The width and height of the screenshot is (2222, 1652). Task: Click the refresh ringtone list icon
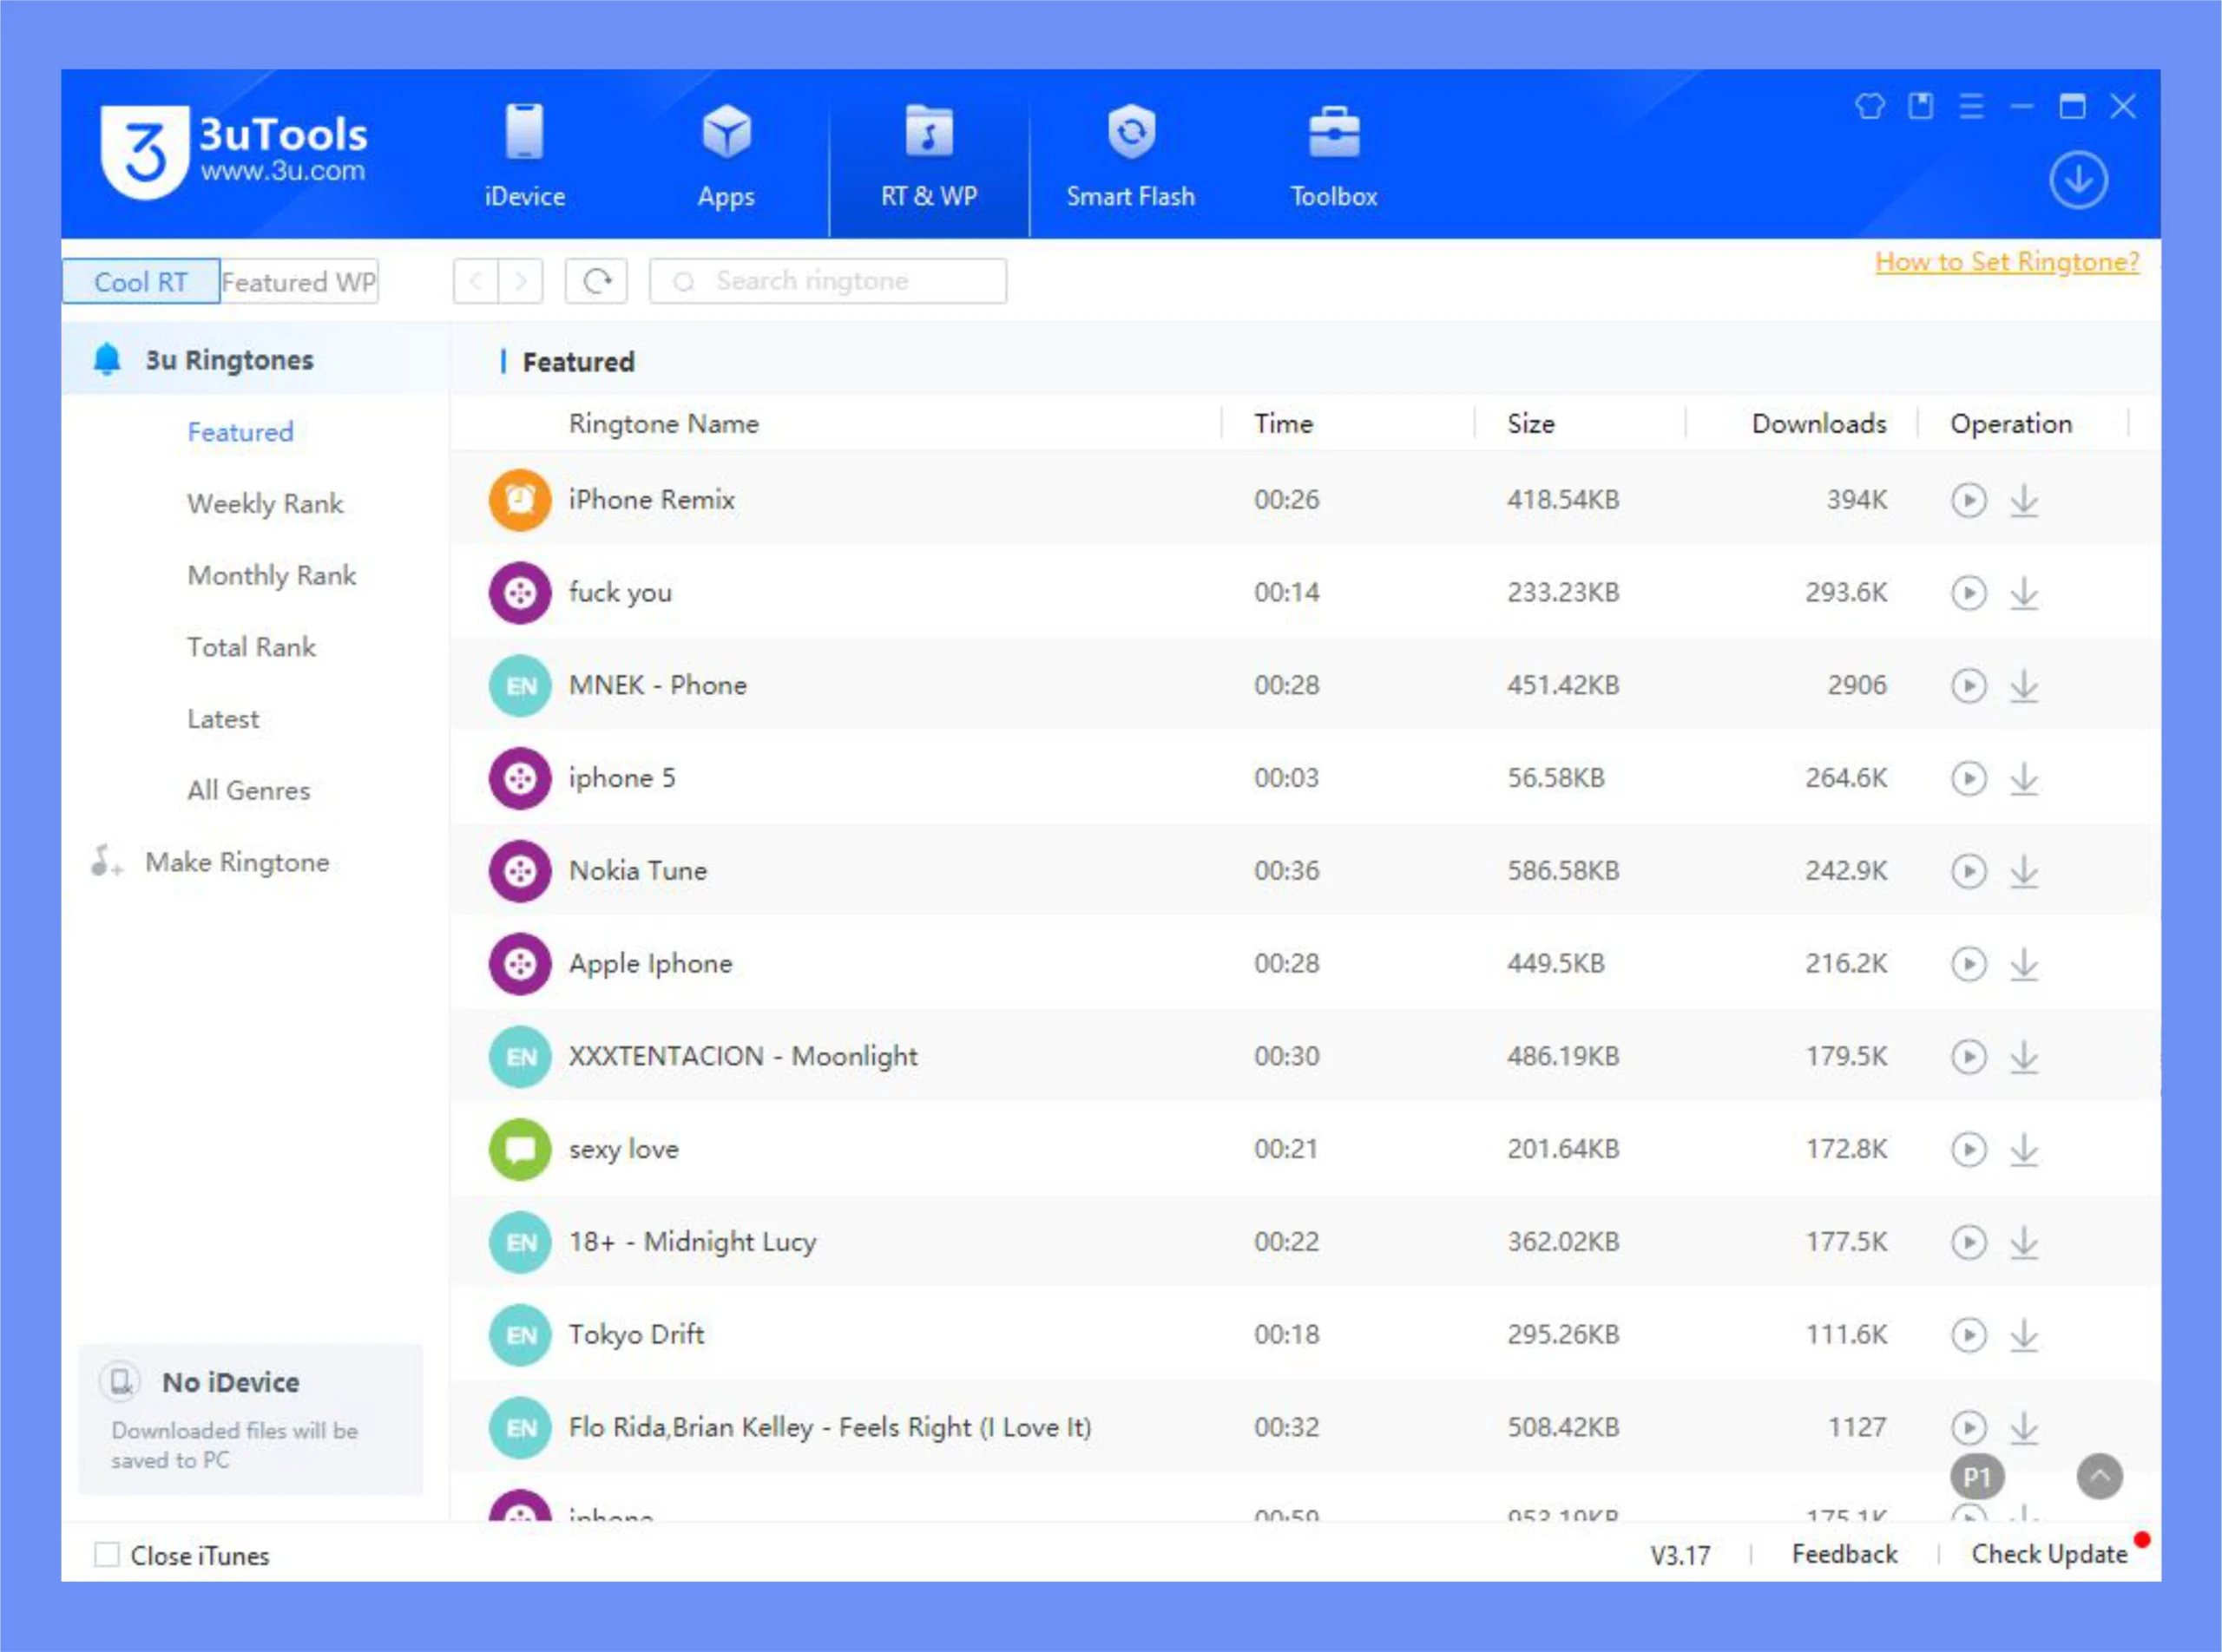click(x=596, y=282)
